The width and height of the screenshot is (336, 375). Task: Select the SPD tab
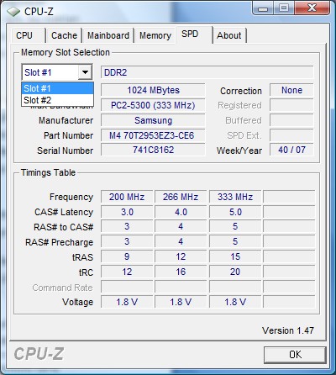coord(194,34)
